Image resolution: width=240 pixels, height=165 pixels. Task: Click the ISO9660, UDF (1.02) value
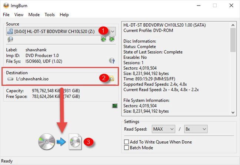[x=44, y=61]
